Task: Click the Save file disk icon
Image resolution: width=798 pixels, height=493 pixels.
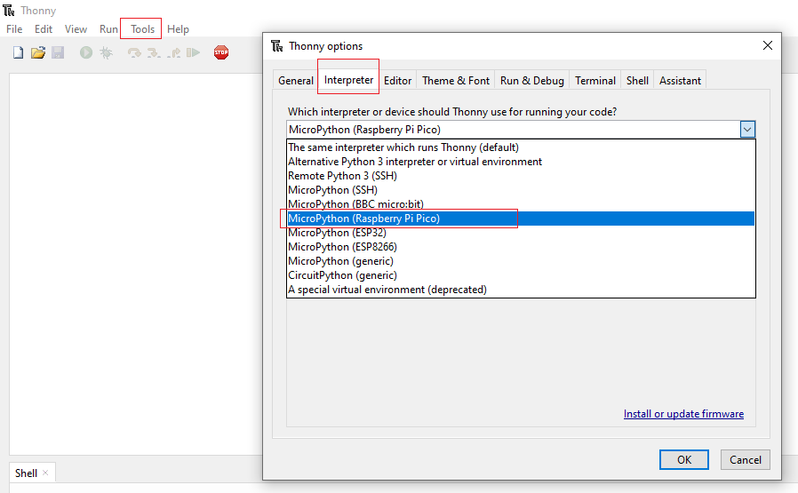Action: pyautogui.click(x=58, y=52)
